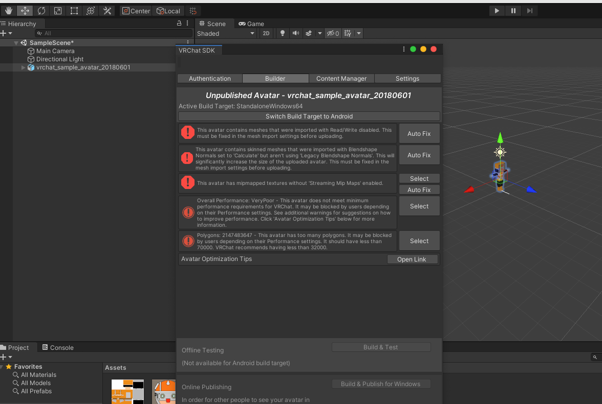This screenshot has height=404, width=602.
Task: Auto Fix the Blendshape Normals error
Action: 419,155
